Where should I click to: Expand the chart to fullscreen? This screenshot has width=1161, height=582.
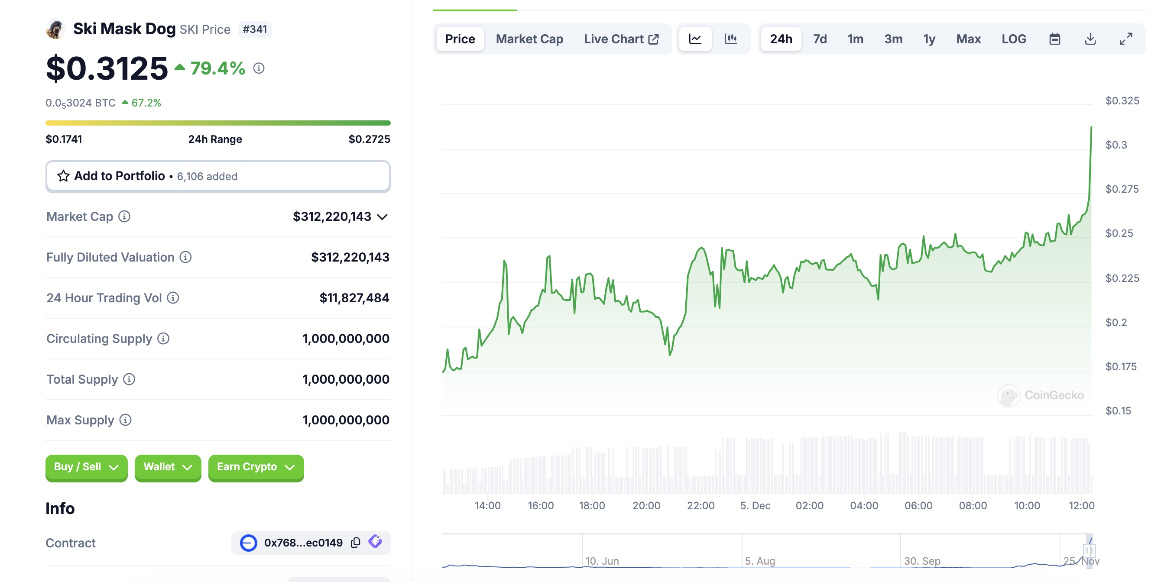click(1125, 39)
